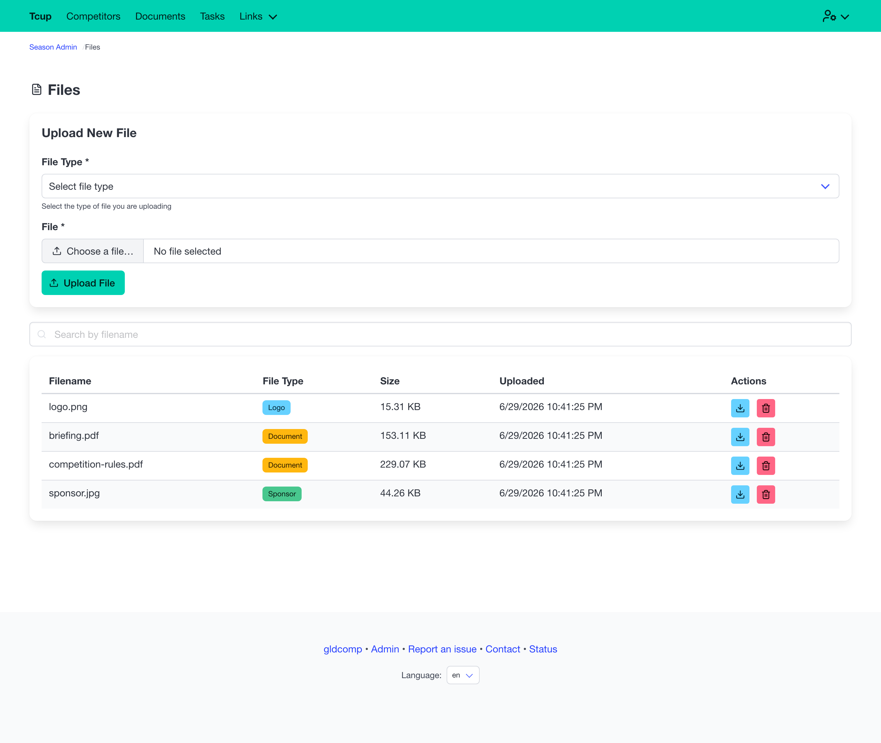Focus the Search by filename field

(x=440, y=334)
